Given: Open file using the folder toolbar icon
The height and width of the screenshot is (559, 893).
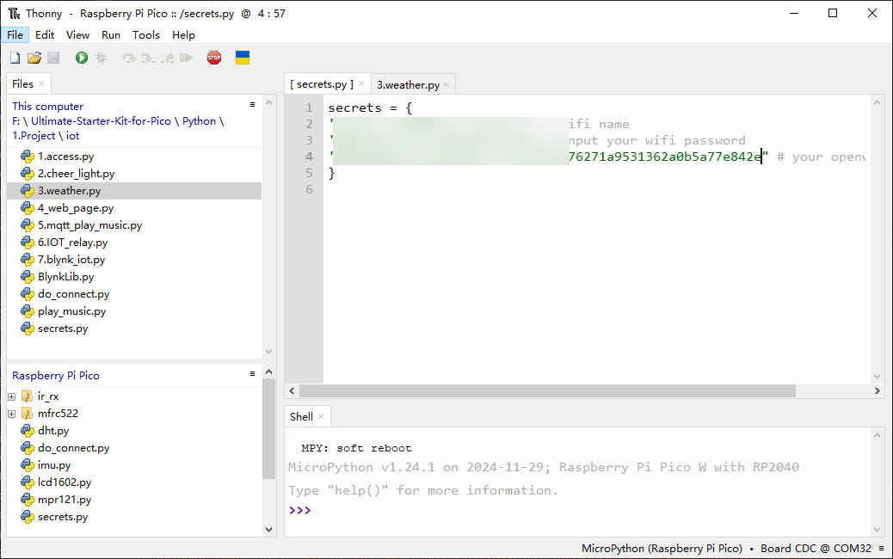Looking at the screenshot, I should click(34, 58).
